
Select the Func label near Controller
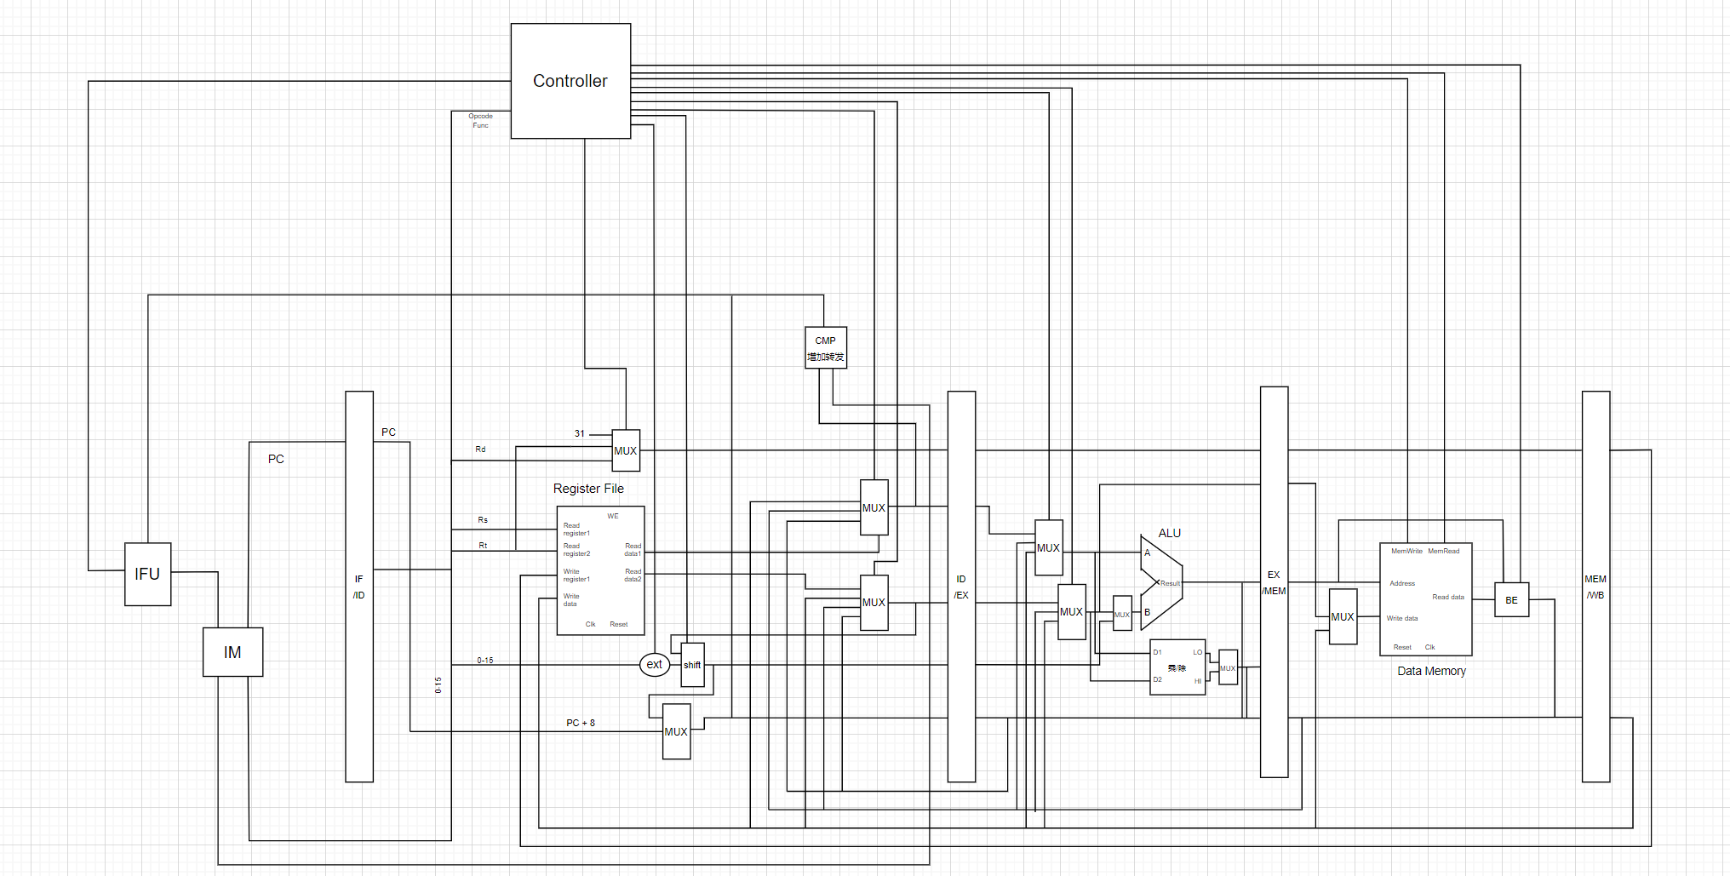(x=481, y=125)
